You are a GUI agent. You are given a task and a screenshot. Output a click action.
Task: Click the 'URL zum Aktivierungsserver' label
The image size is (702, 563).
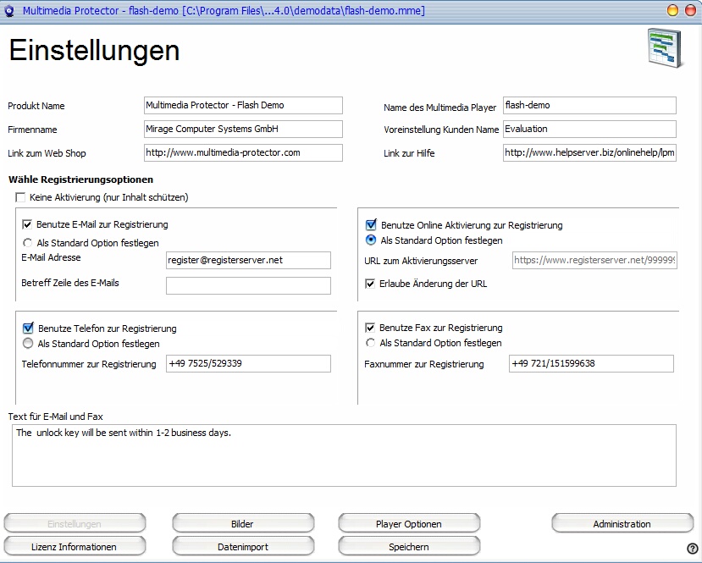pos(421,261)
